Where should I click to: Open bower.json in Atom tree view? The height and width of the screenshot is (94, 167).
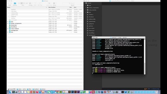(x=92, y=31)
